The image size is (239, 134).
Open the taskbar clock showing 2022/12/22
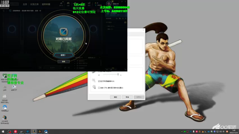234,132
